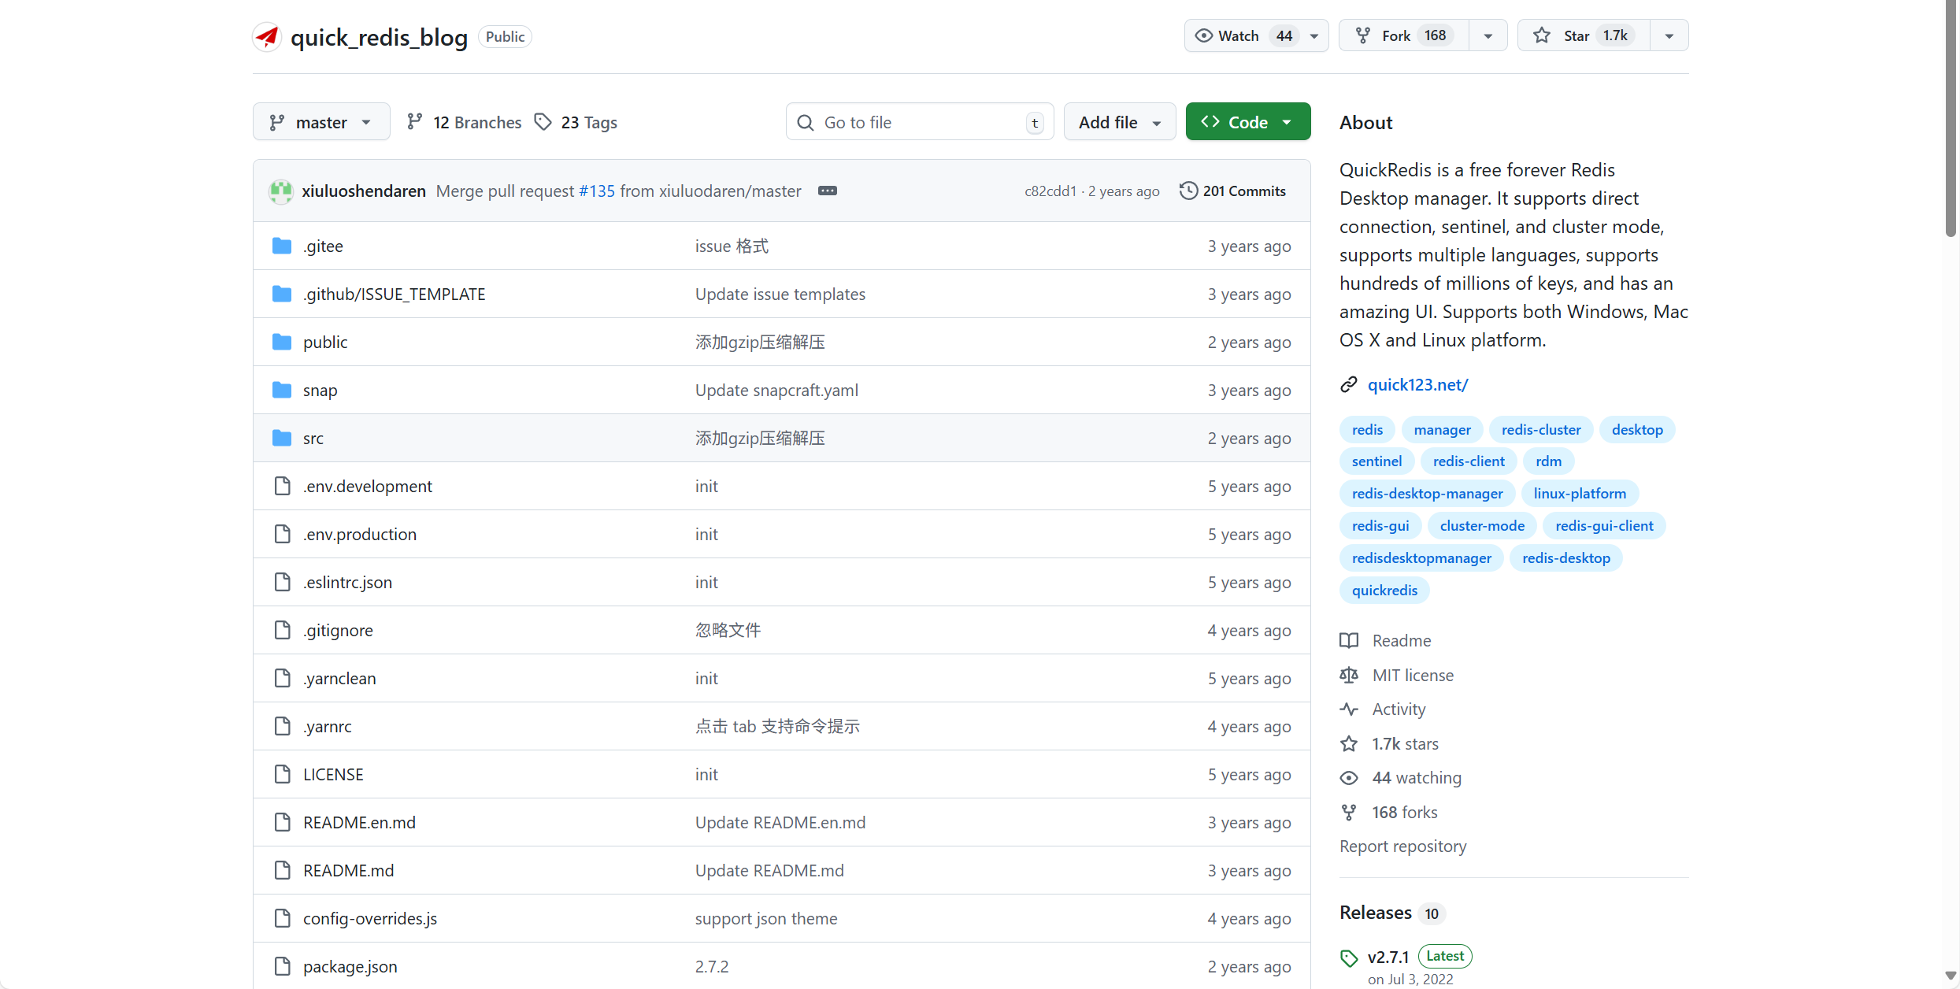Expand the Add file dropdown
This screenshot has height=989, width=1960.
pos(1119,122)
